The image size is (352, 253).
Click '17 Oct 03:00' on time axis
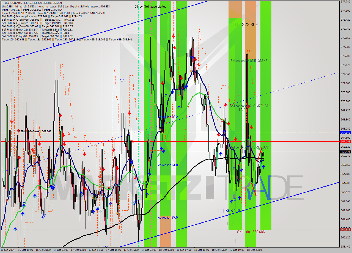(61, 250)
